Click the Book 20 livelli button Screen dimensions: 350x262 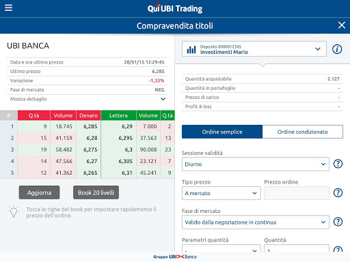[x=96, y=192]
